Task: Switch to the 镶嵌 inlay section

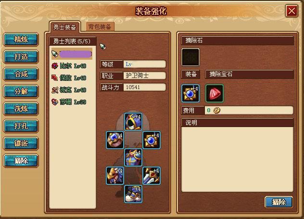Action: [x=21, y=143]
